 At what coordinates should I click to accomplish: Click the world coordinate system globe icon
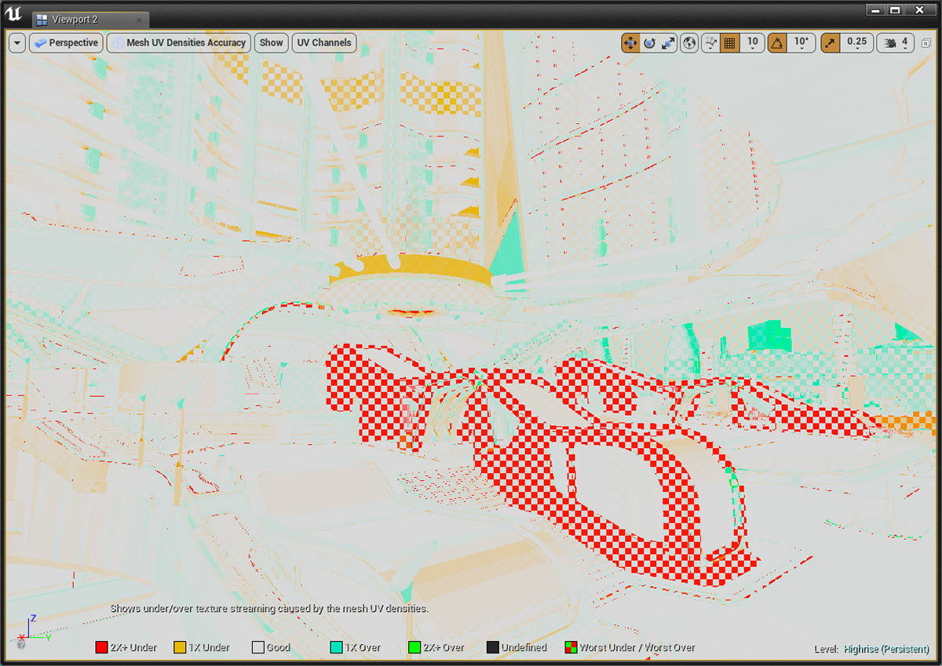tap(689, 43)
